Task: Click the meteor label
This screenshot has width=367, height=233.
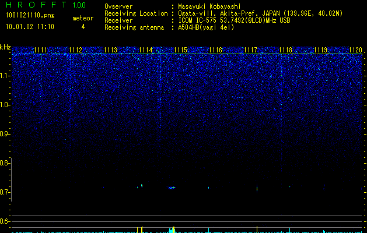Action: (83, 18)
